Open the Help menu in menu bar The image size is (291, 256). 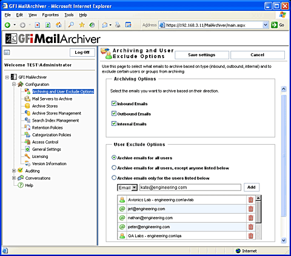pyautogui.click(x=83, y=15)
